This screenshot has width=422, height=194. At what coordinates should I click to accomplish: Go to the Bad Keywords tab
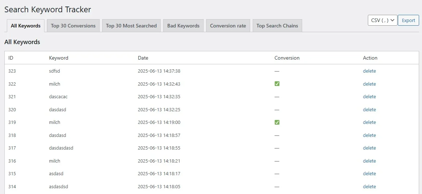click(x=183, y=26)
